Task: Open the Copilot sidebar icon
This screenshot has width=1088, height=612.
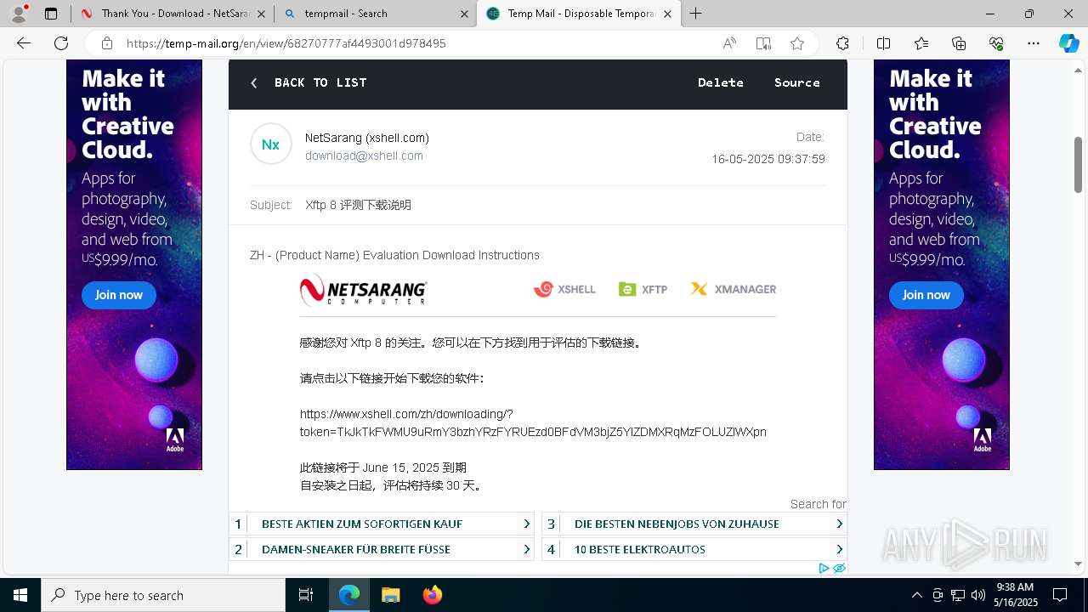Action: (1068, 43)
